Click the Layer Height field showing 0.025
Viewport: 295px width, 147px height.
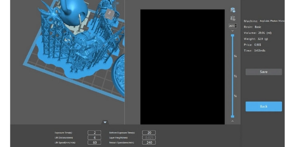[149, 137]
